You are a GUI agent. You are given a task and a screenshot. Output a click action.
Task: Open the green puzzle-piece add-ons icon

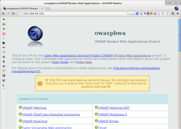(x=4, y=24)
